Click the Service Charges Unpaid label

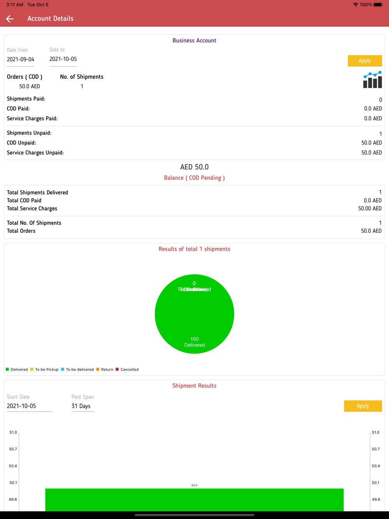click(x=35, y=153)
